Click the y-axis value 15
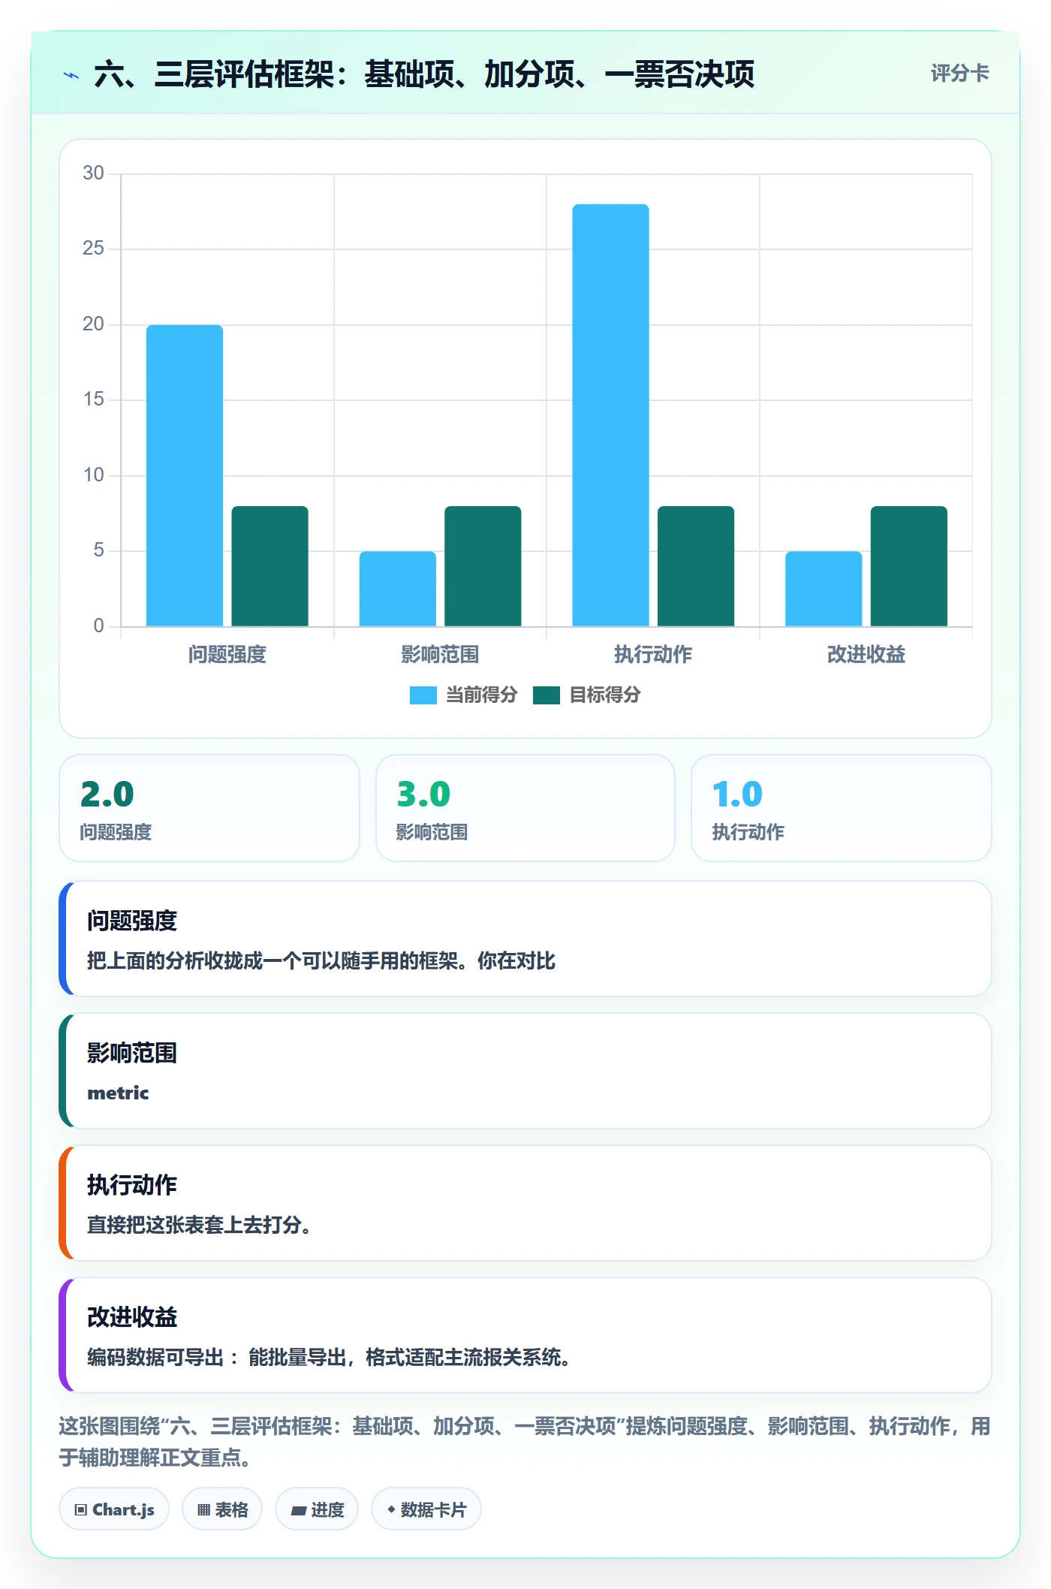Screen dimensions: 1051x1589 pyautogui.click(x=93, y=400)
